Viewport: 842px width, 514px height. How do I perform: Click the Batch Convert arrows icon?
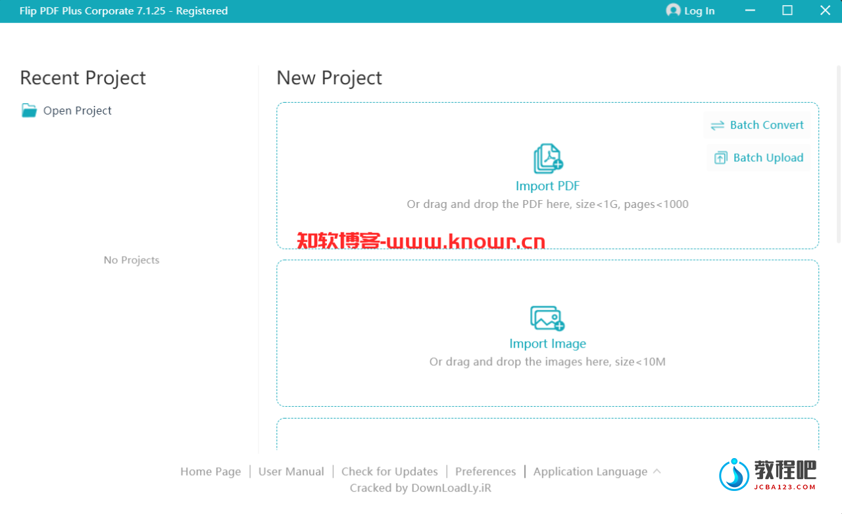718,125
